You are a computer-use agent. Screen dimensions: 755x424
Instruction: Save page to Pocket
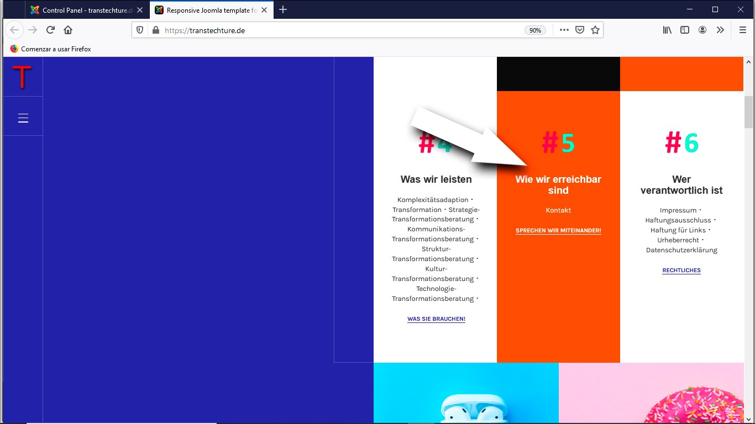pyautogui.click(x=580, y=30)
